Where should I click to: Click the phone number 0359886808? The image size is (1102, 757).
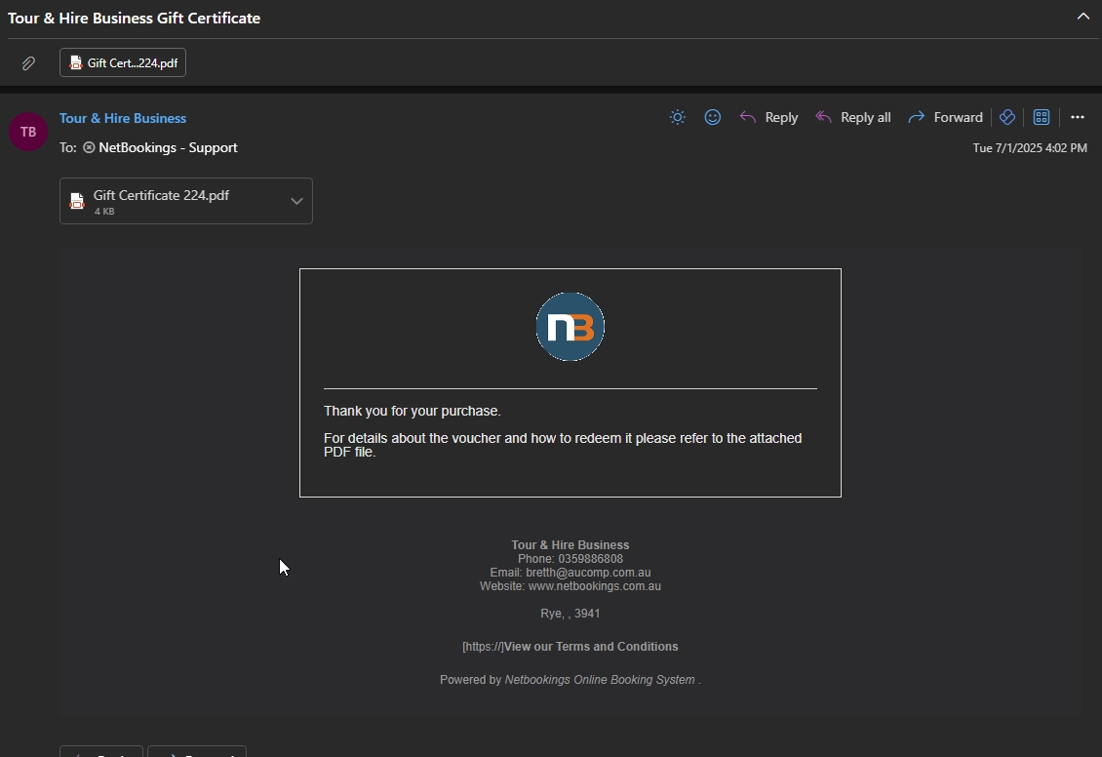tap(590, 559)
